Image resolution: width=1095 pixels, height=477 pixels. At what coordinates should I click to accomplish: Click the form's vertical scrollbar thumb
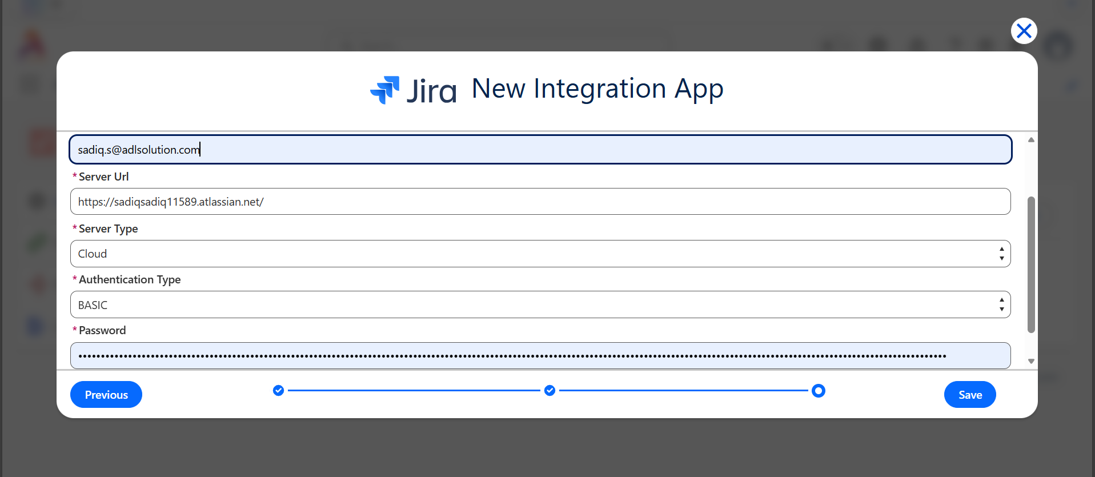click(1031, 264)
